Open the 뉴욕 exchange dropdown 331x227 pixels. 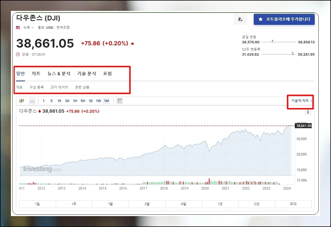tap(28, 27)
